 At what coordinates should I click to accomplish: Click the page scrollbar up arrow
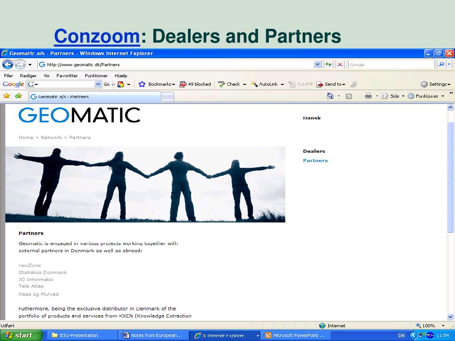click(451, 107)
